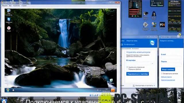
Task: Click the hooded figure desktop shortcut
Action: point(154,15)
